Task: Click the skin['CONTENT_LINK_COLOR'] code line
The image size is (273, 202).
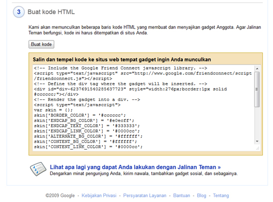Action: coord(88,146)
